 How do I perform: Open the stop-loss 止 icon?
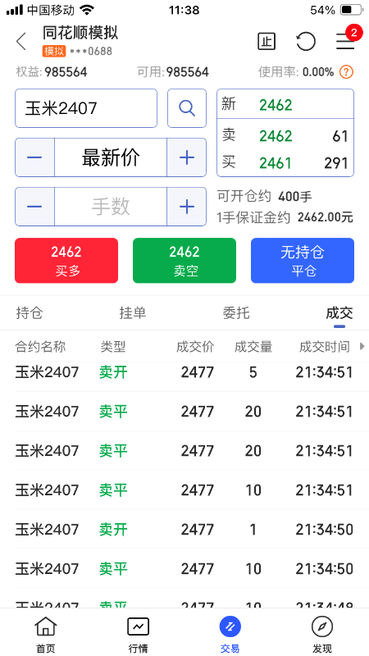266,42
